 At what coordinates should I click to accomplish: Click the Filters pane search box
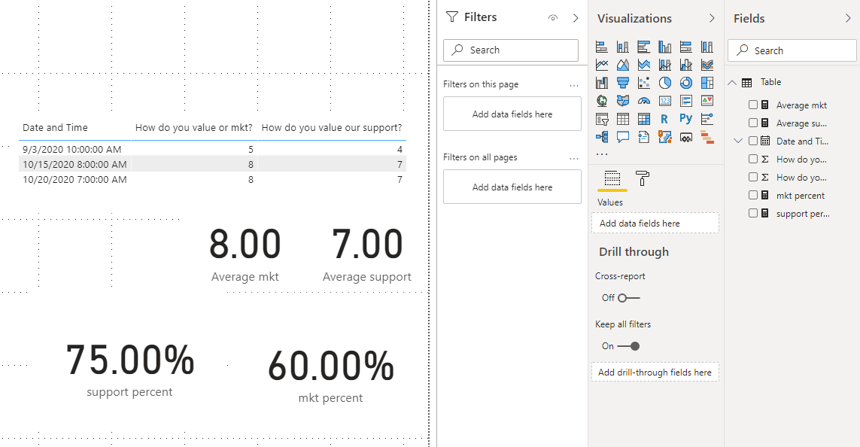pyautogui.click(x=511, y=50)
